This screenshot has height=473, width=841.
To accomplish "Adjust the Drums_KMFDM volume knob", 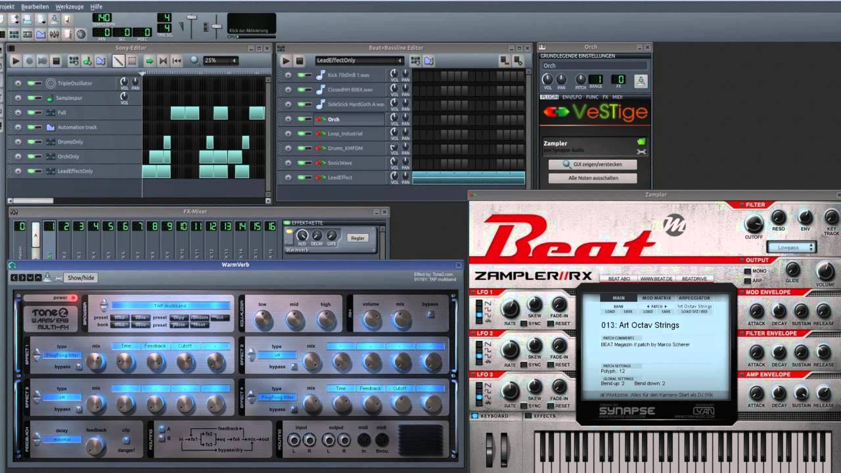I will pos(394,146).
